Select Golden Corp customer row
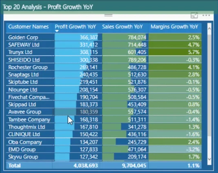The width and height of the screenshot is (218, 173). (x=104, y=37)
